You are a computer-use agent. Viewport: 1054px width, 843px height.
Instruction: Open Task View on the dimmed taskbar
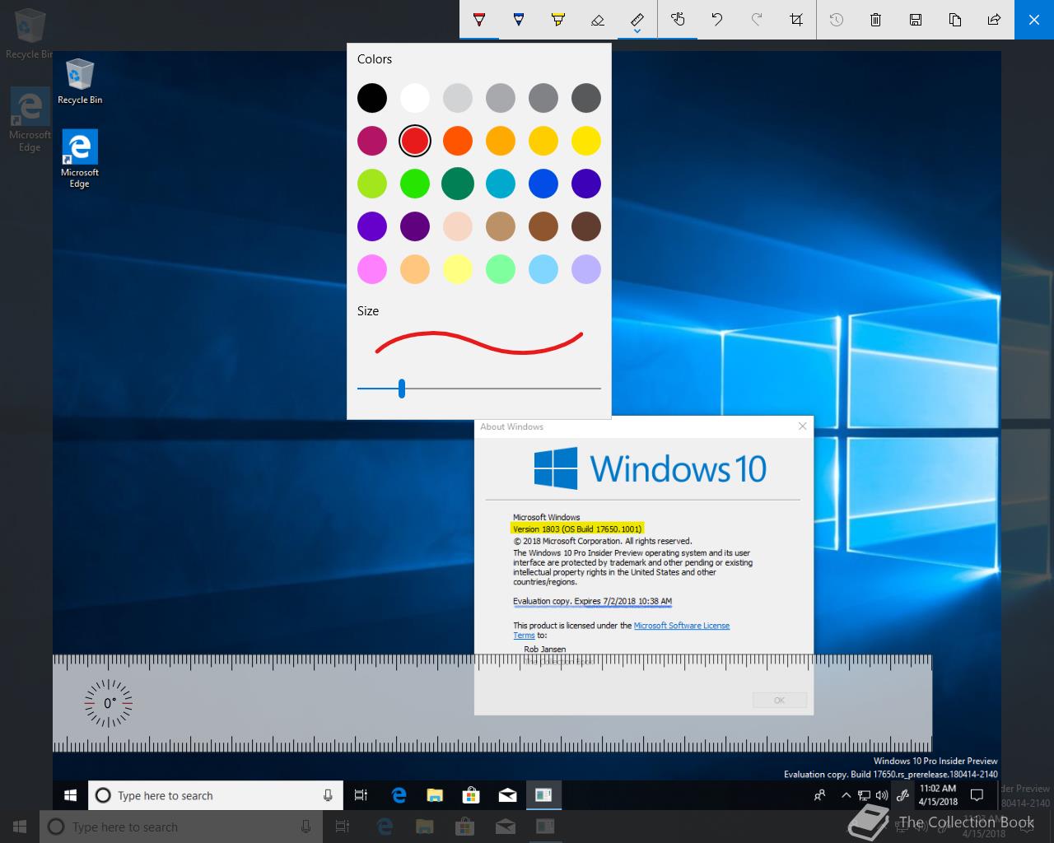coord(343,827)
